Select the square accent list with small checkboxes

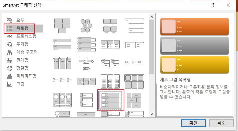point(134,44)
